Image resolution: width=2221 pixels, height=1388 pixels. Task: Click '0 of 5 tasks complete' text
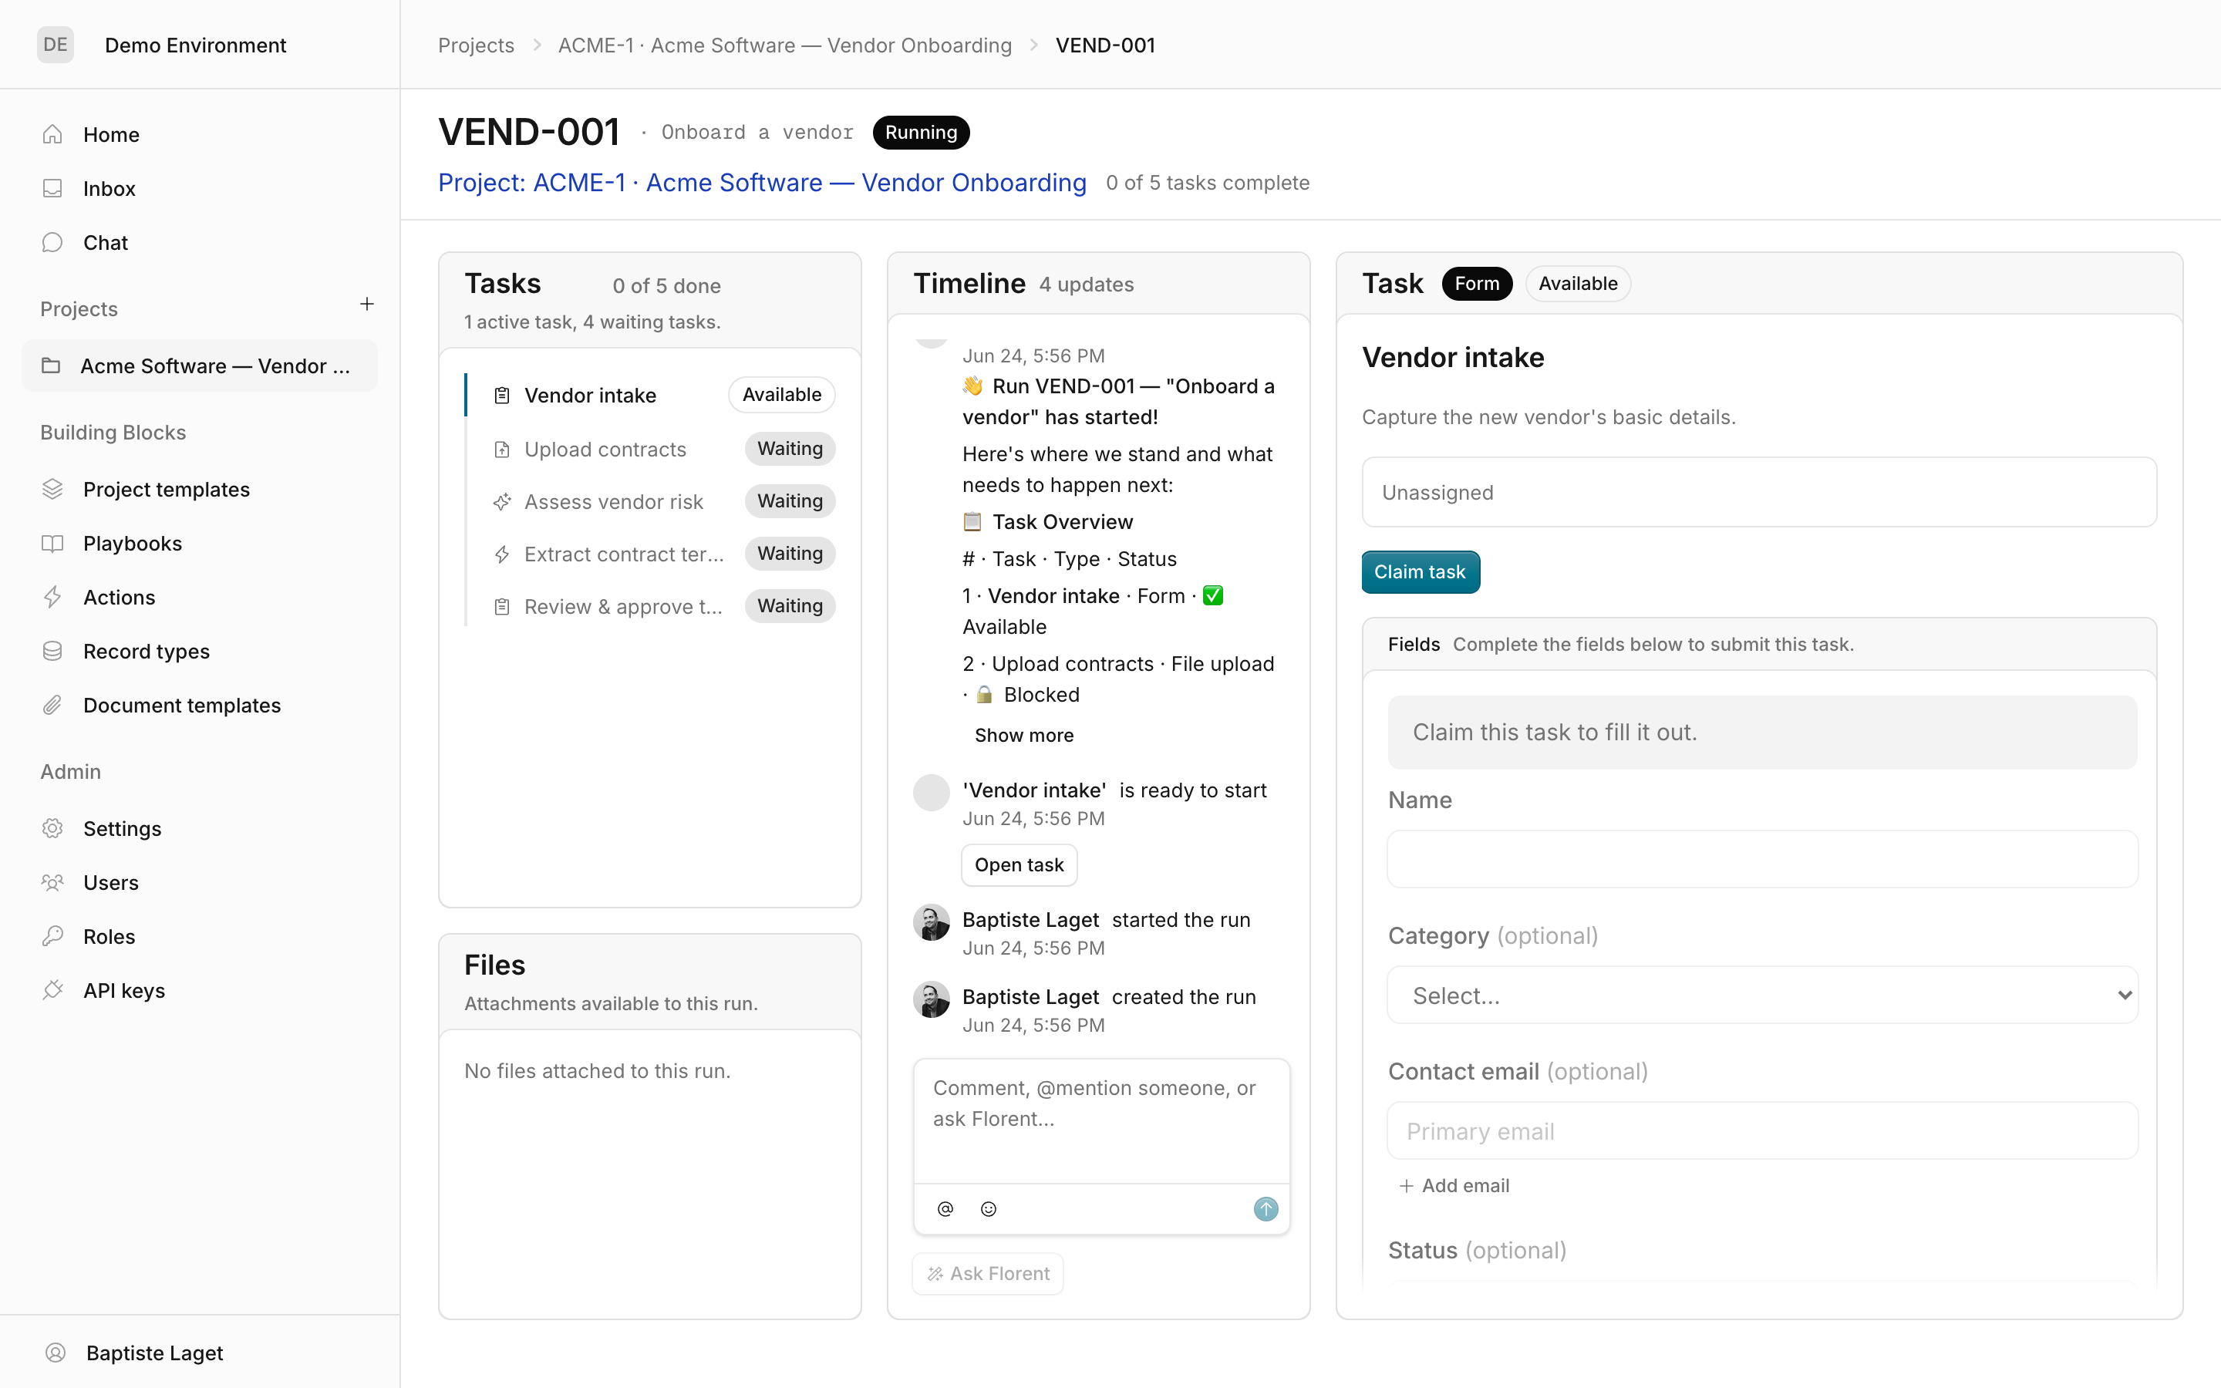1208,183
